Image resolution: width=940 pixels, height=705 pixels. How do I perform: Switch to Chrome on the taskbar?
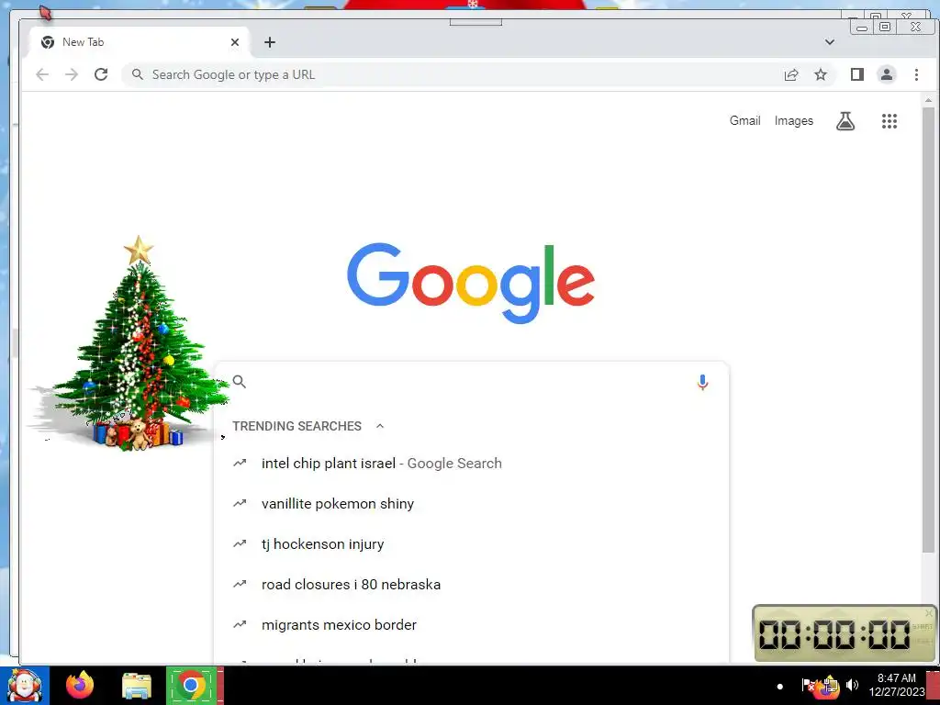coord(191,685)
